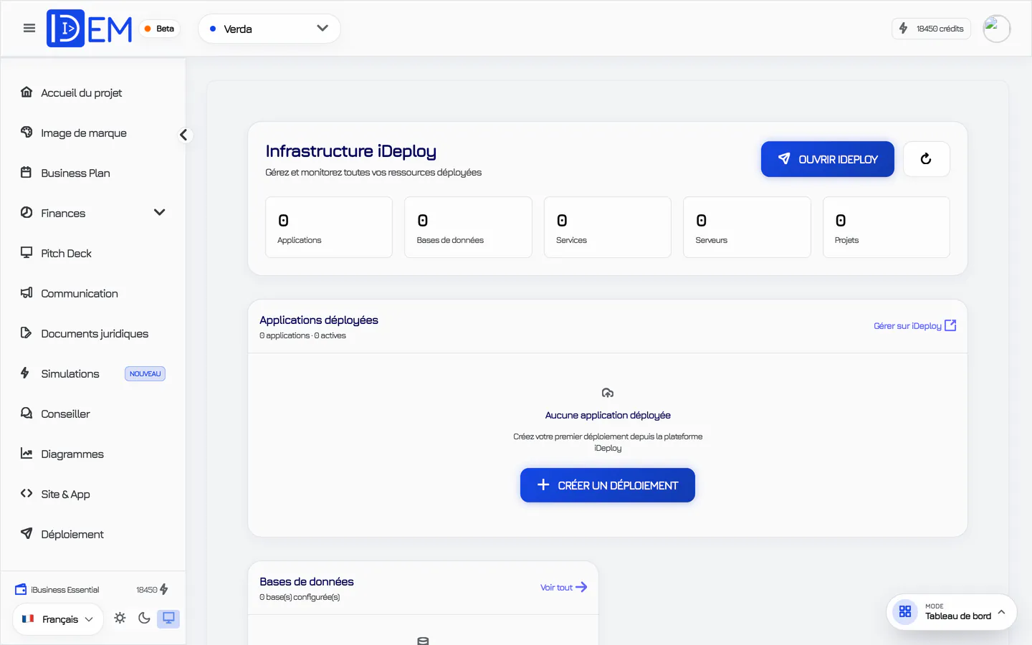This screenshot has width=1032, height=645.
Task: Click the Services count card
Action: (x=608, y=227)
